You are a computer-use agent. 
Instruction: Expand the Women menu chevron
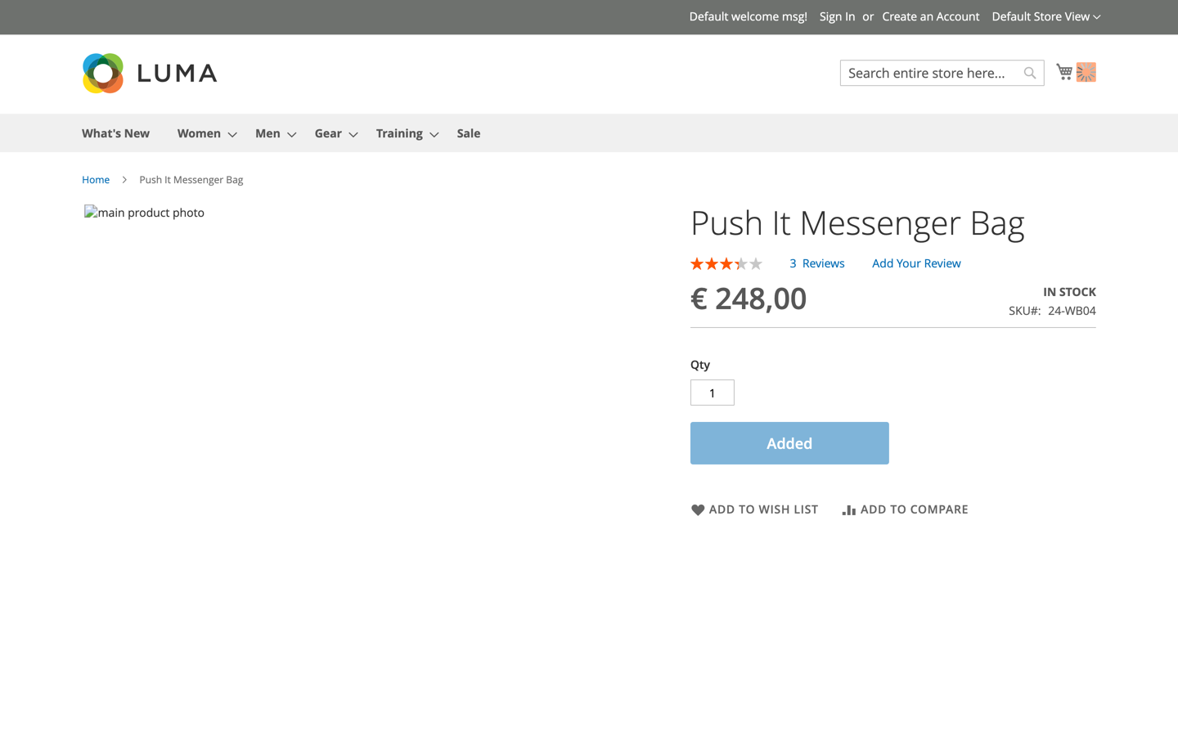pos(232,134)
